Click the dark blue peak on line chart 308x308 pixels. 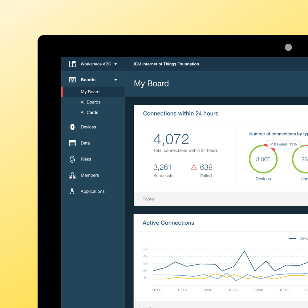point(245,251)
